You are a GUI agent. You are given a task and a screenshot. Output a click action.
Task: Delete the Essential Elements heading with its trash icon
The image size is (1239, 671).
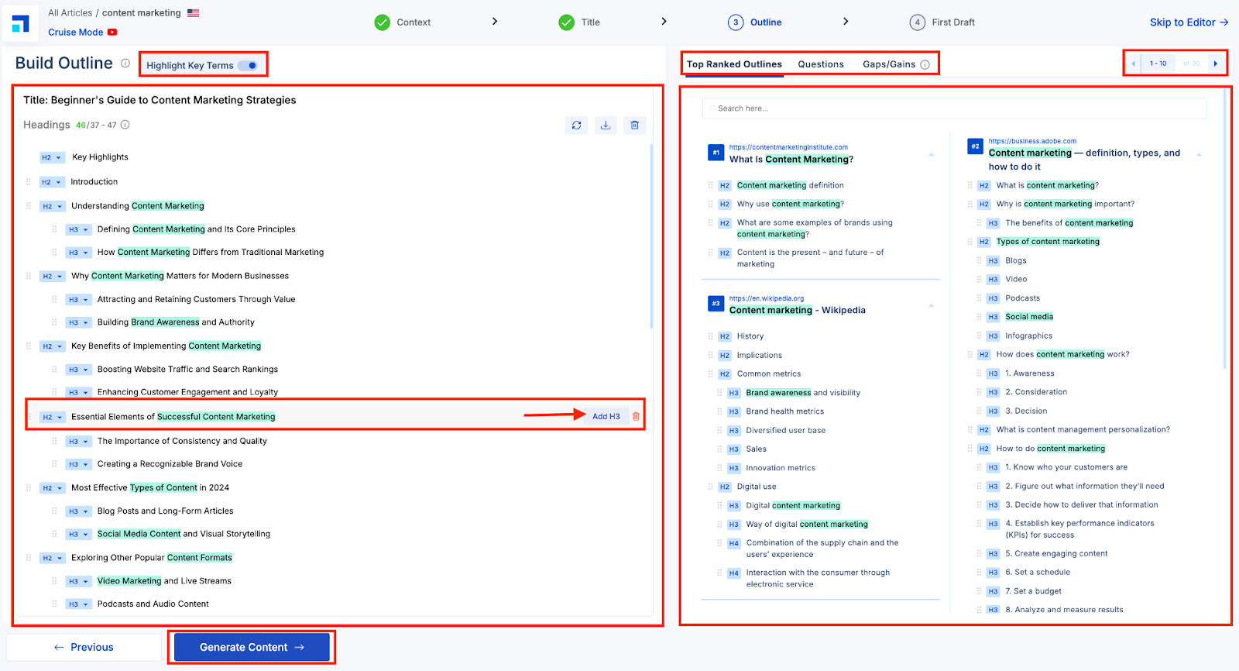[x=636, y=417]
